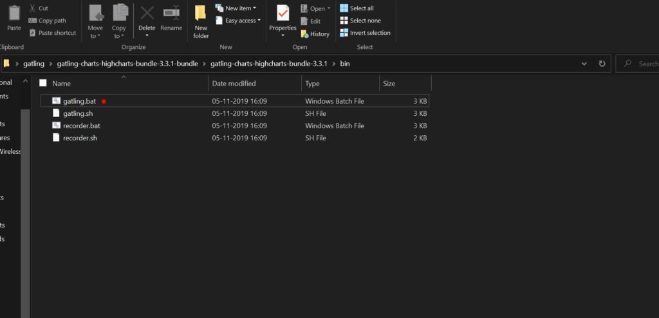Sort files by Name column
The width and height of the screenshot is (659, 318).
click(x=61, y=84)
